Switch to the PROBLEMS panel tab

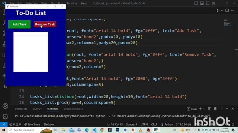(x=21, y=109)
